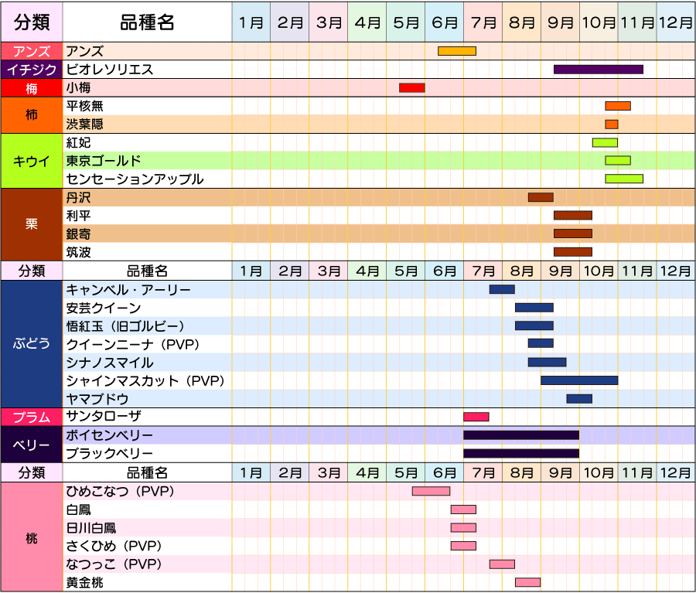Select the なつっこ harvest bar
The width and height of the screenshot is (696, 593).
pos(502,564)
